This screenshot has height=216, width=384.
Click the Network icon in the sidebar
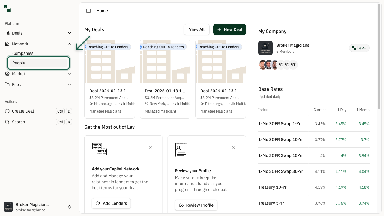(x=7, y=44)
